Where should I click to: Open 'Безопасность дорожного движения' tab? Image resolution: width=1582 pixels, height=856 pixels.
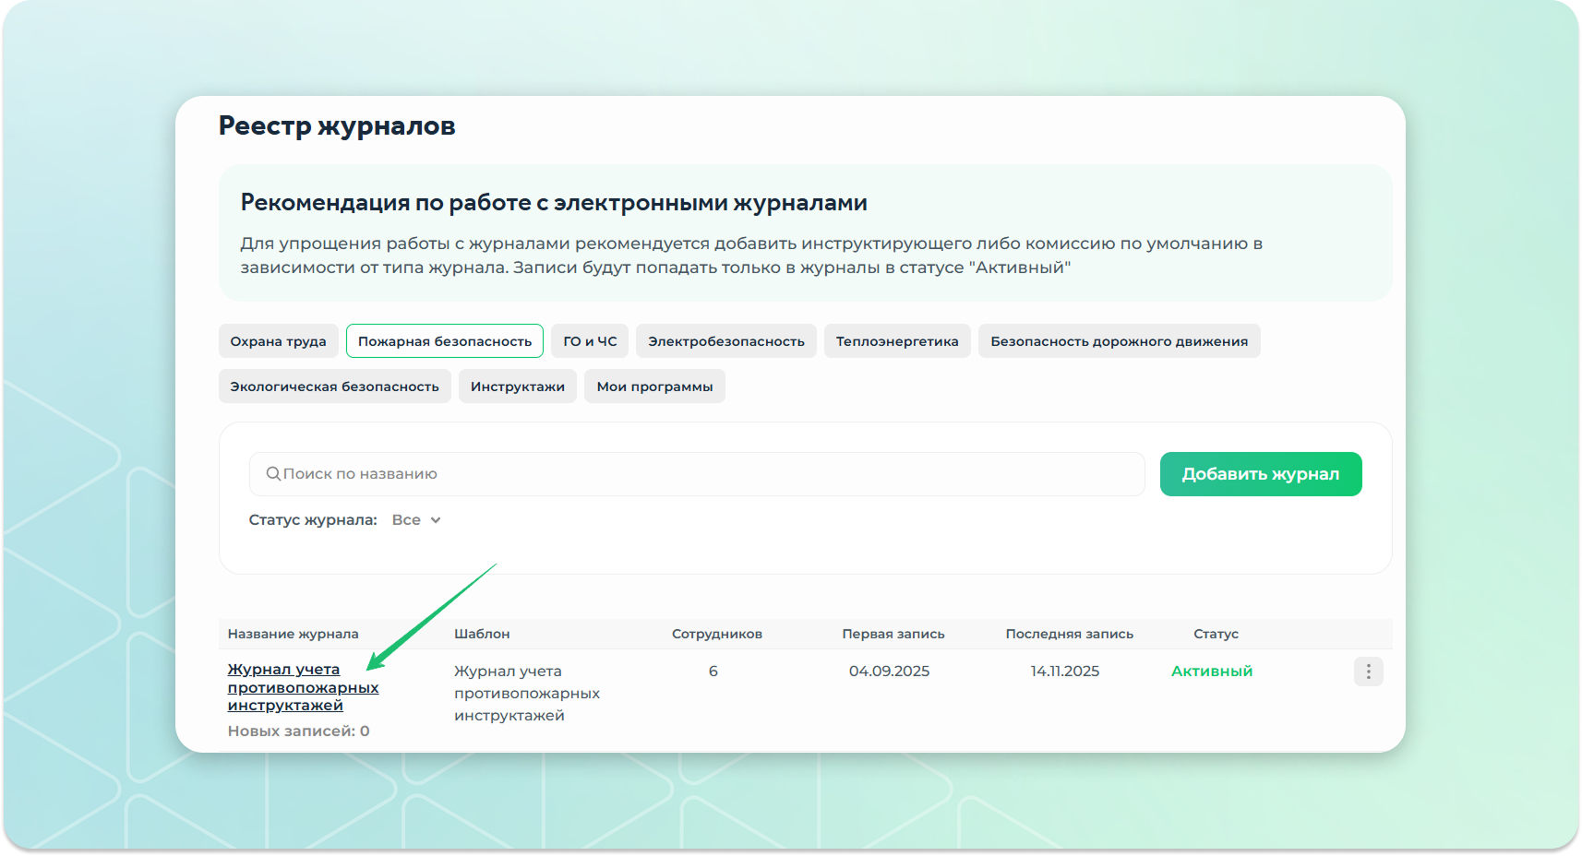click(1119, 341)
